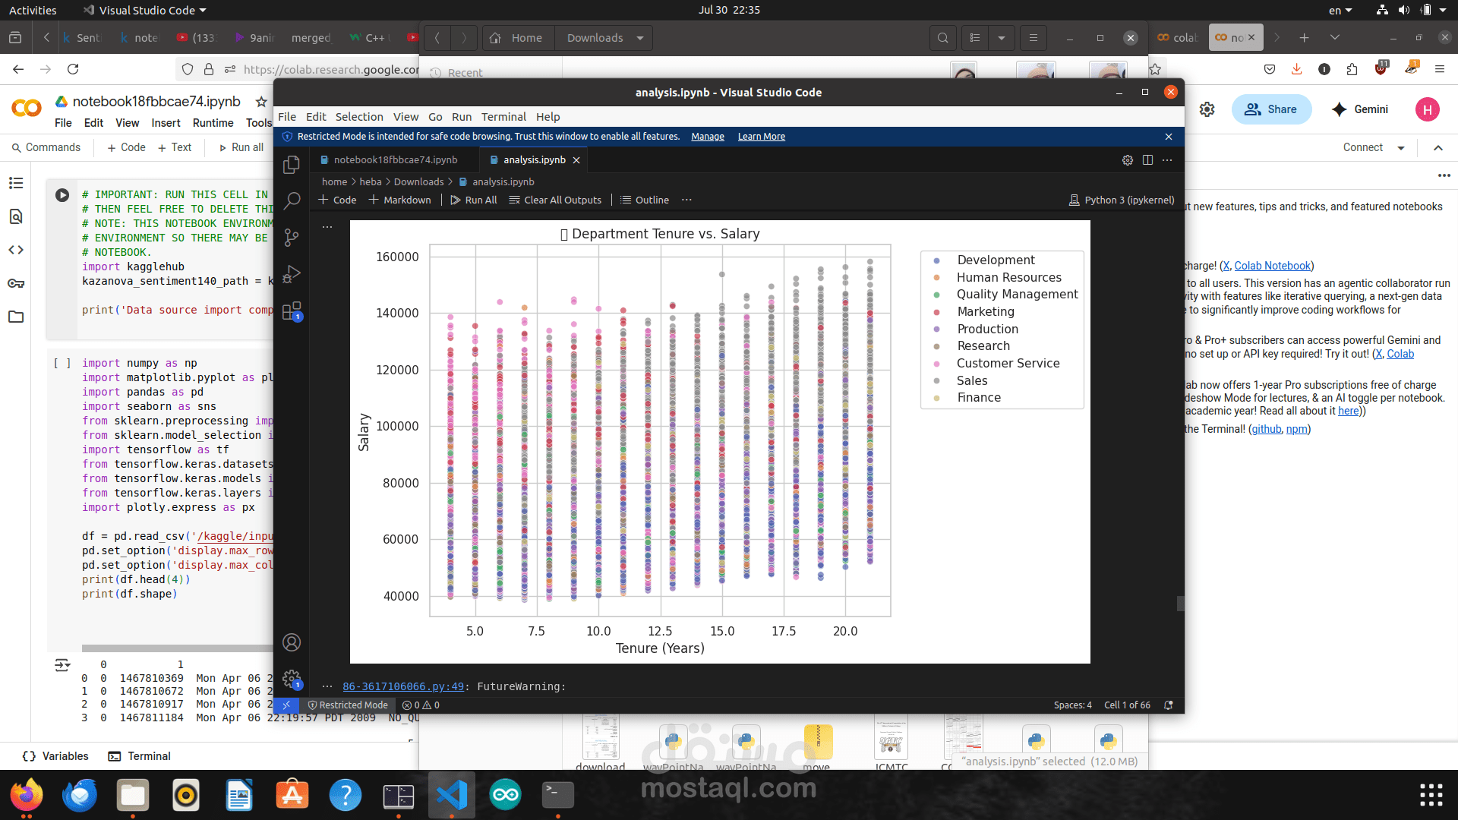The height and width of the screenshot is (820, 1458).
Task: Open the Downloads path dropdown arrow
Action: tap(640, 38)
